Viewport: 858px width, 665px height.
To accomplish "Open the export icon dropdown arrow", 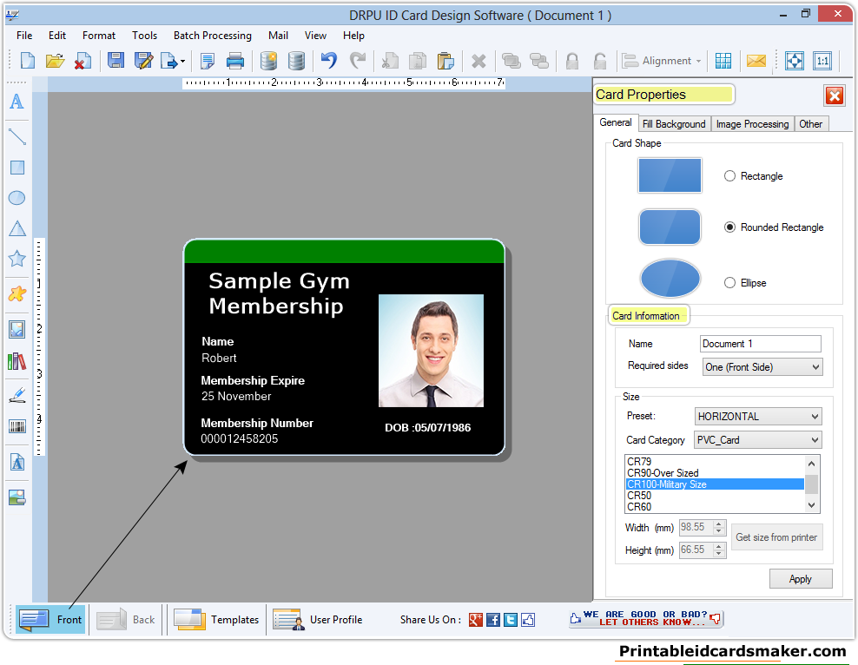I will pos(182,62).
